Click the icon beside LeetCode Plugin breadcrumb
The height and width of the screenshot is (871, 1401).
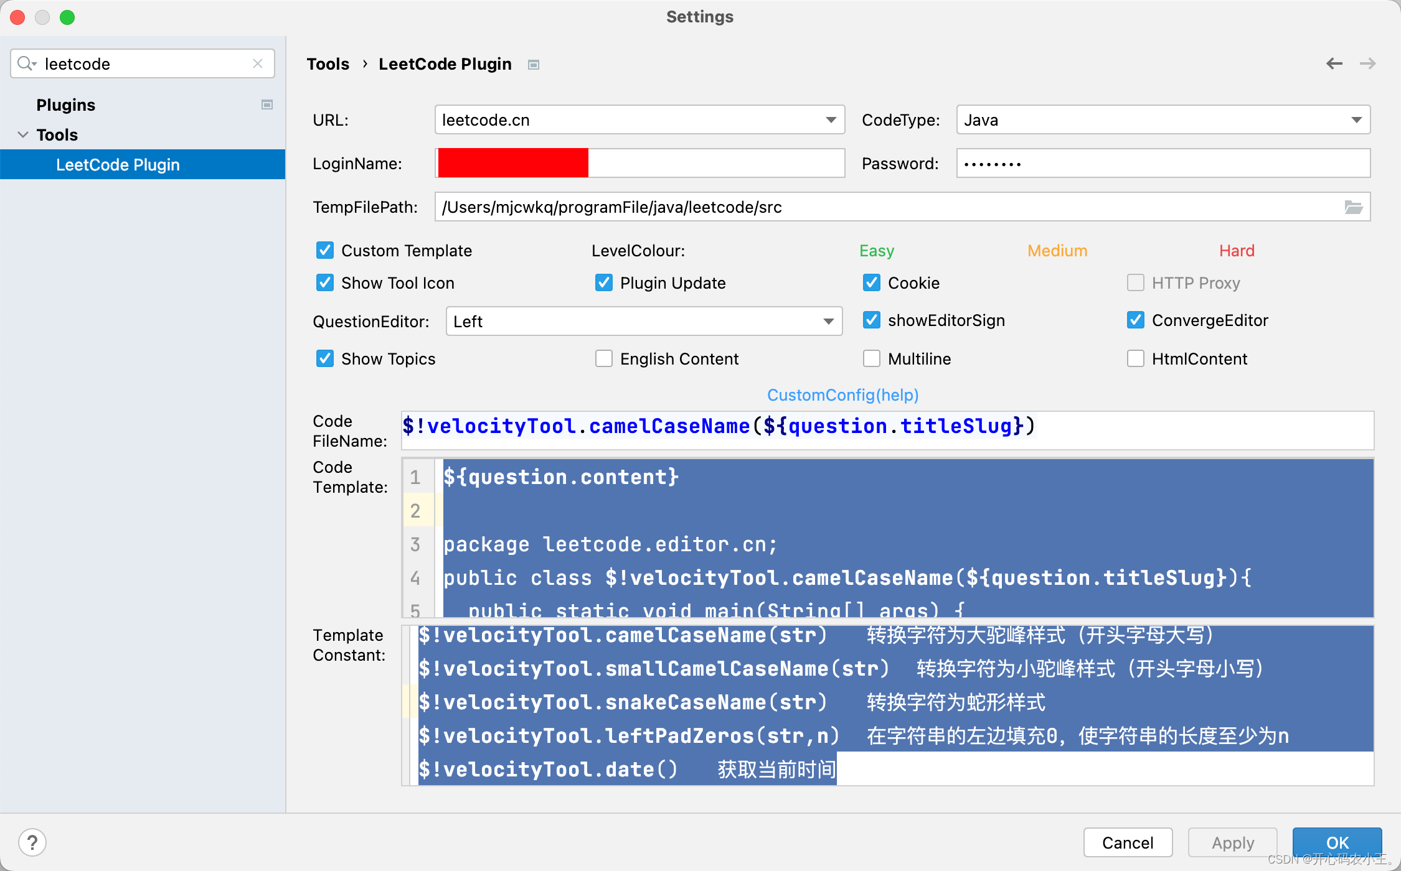534,65
